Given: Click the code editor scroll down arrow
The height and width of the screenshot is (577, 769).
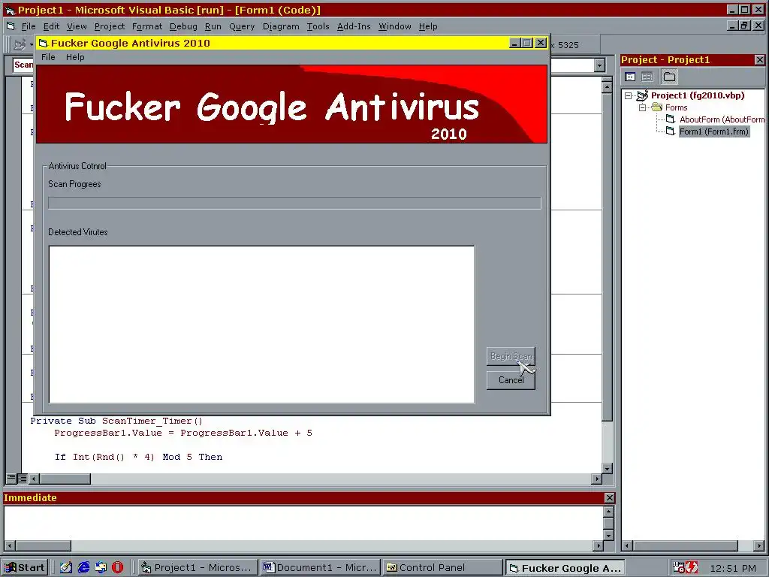Looking at the screenshot, I should (607, 468).
